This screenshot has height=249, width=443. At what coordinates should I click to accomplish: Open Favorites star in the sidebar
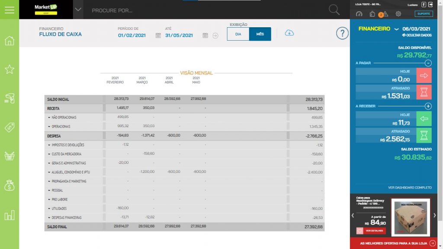pos(10,69)
